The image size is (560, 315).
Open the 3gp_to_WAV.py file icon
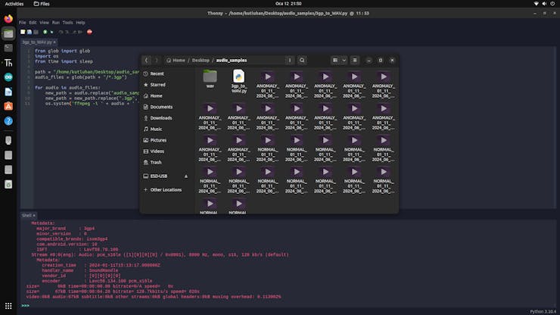(x=238, y=76)
